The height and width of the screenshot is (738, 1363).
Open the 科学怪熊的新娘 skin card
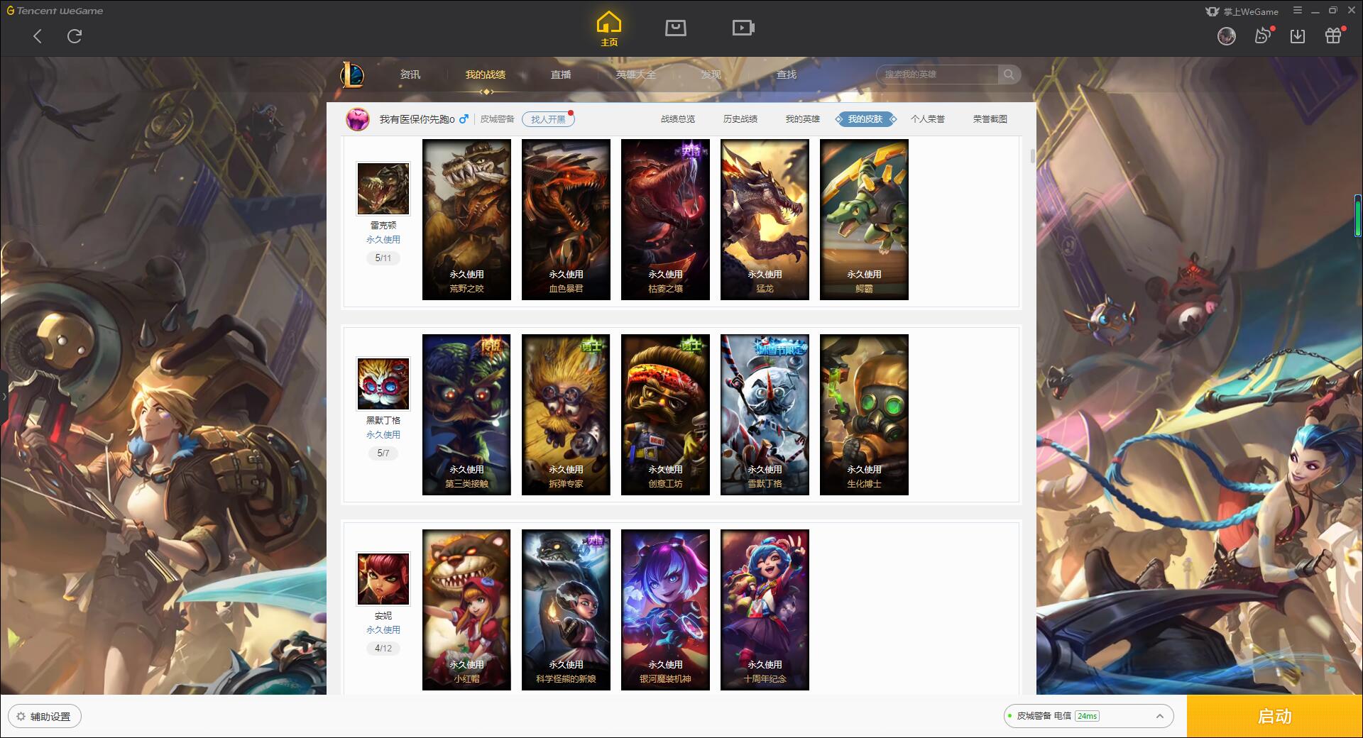pos(566,610)
